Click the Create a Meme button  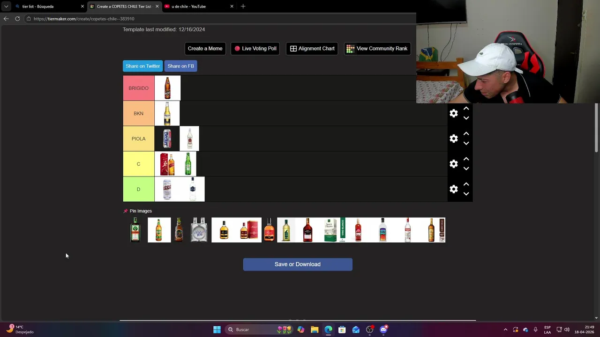point(205,49)
